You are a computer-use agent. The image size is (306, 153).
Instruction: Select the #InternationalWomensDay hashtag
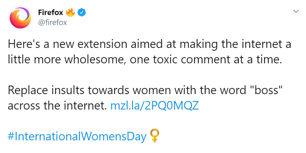77,136
